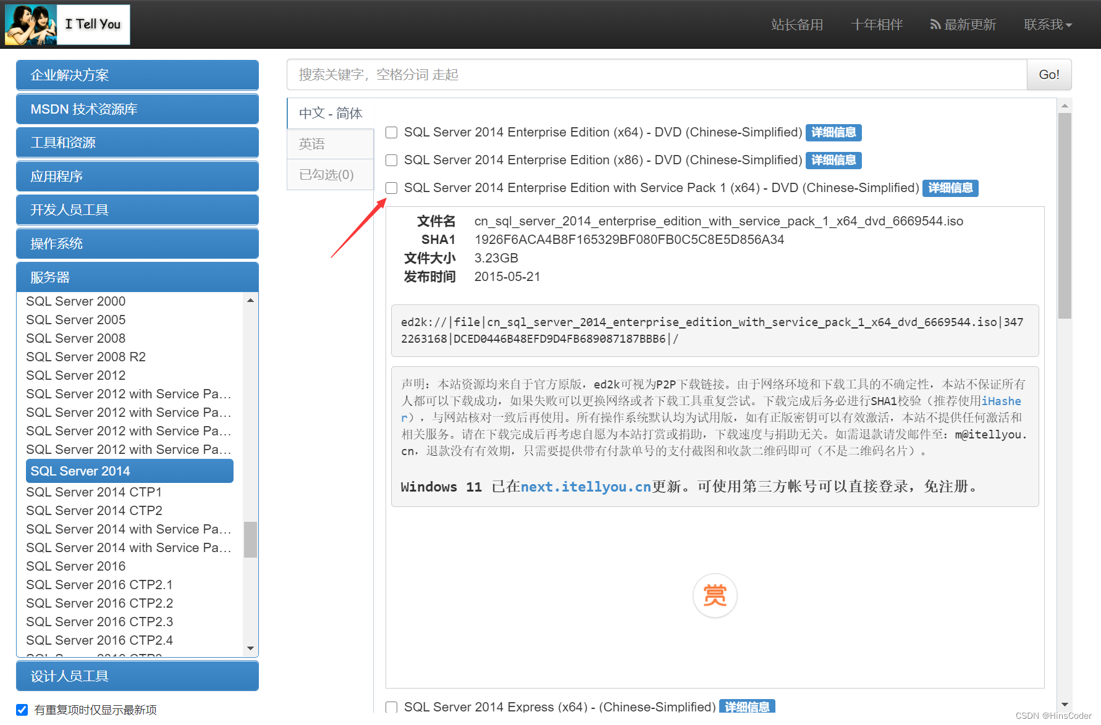Select SQL Server 2016 CTP2.3 in list
Image resolution: width=1101 pixels, height=725 pixels.
[x=99, y=622]
